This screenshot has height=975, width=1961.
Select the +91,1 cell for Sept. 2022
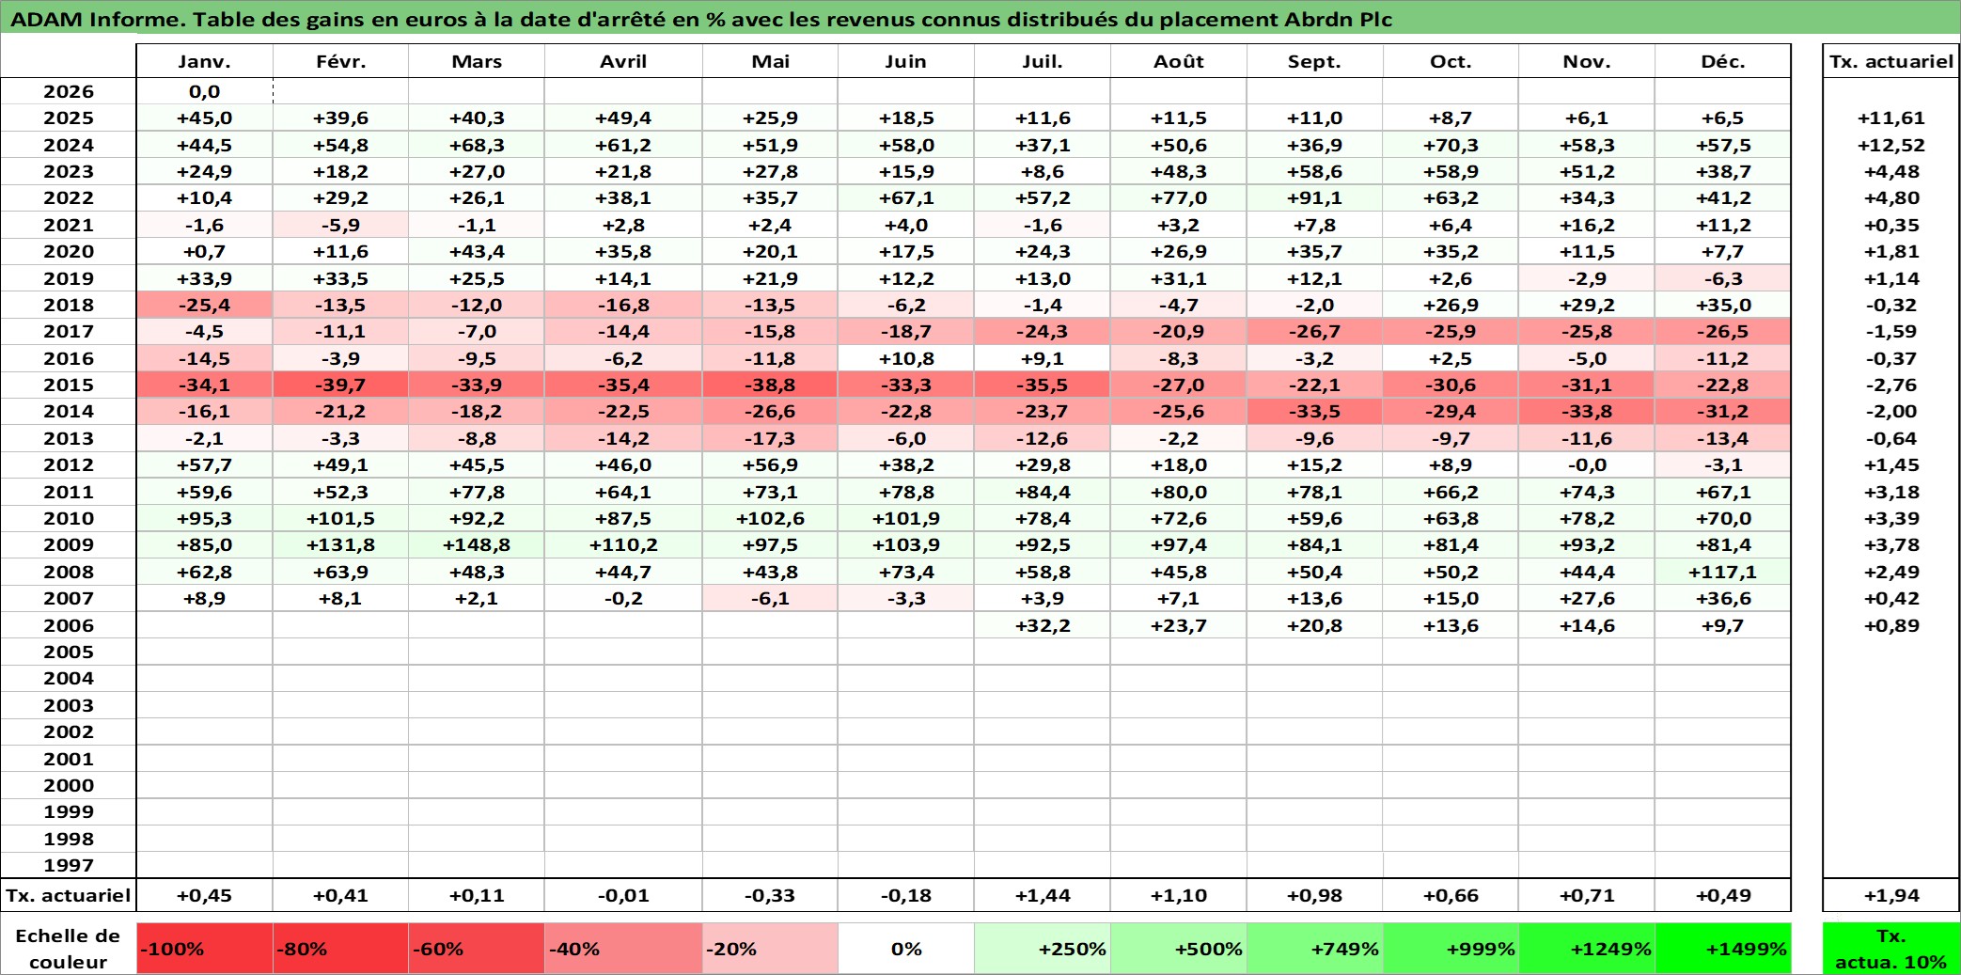(x=1315, y=197)
